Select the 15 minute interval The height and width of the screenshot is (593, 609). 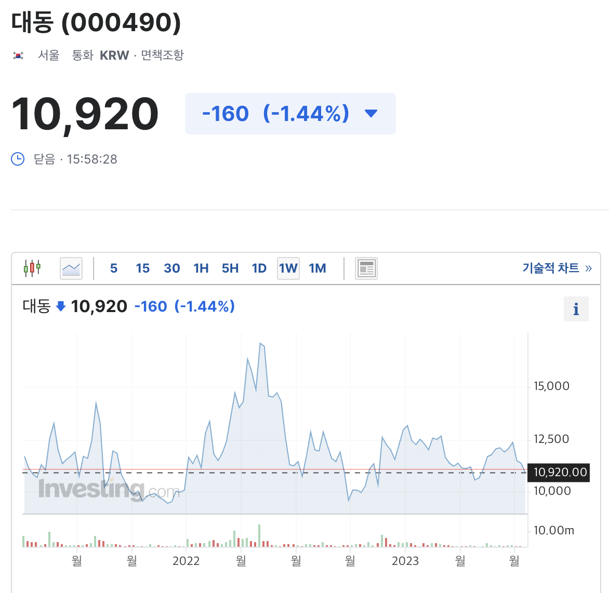pos(142,268)
